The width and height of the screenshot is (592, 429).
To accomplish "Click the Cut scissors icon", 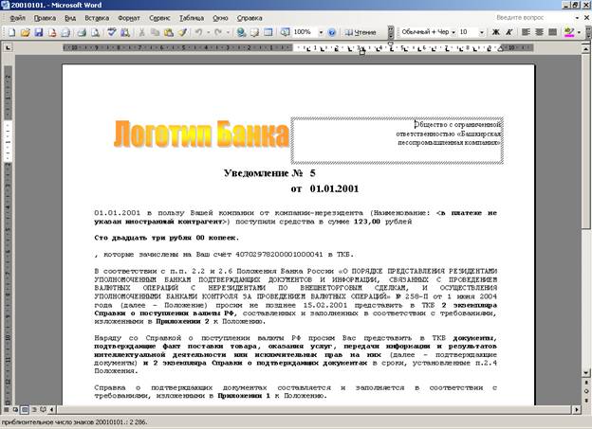I will tap(142, 32).
